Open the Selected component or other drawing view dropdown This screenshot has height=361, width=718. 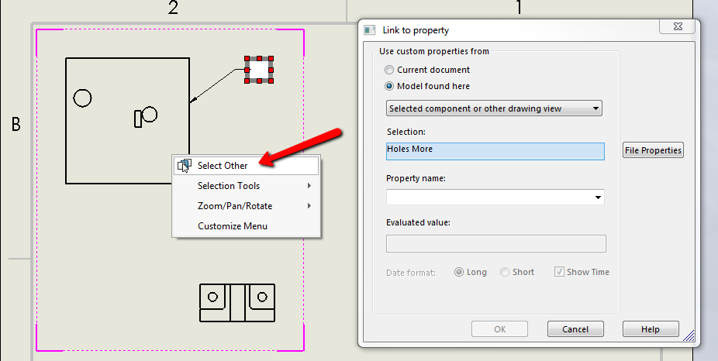[494, 108]
